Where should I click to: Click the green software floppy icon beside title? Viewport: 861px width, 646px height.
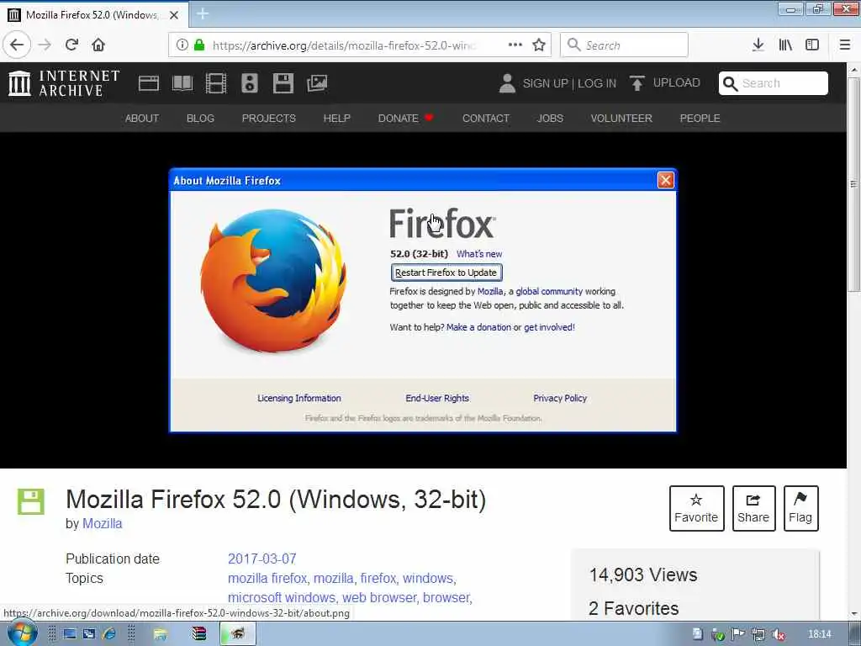click(30, 501)
